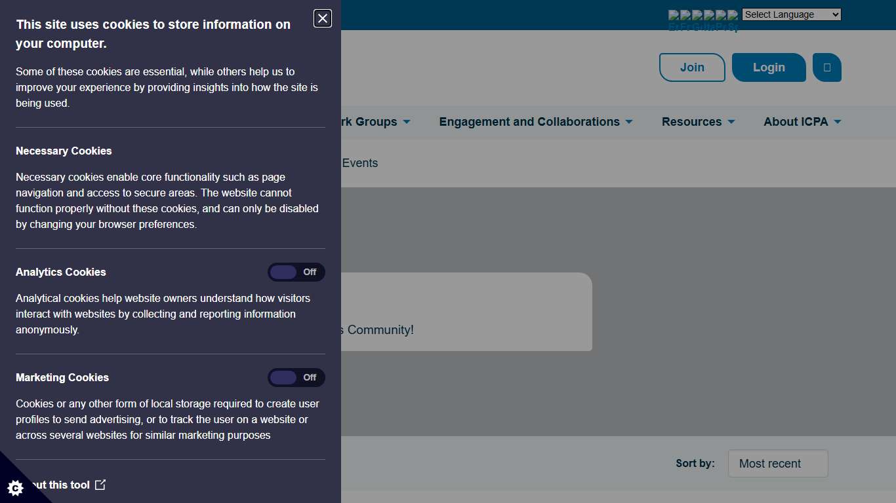Enable the Analytics Cookies toggle
The height and width of the screenshot is (503, 896).
pos(296,272)
